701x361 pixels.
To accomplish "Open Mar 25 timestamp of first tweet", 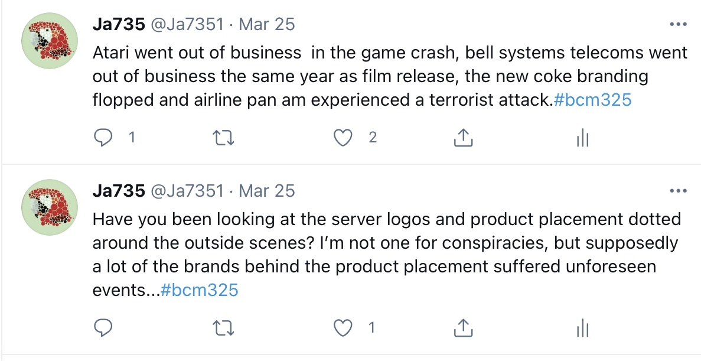I will pyautogui.click(x=268, y=25).
